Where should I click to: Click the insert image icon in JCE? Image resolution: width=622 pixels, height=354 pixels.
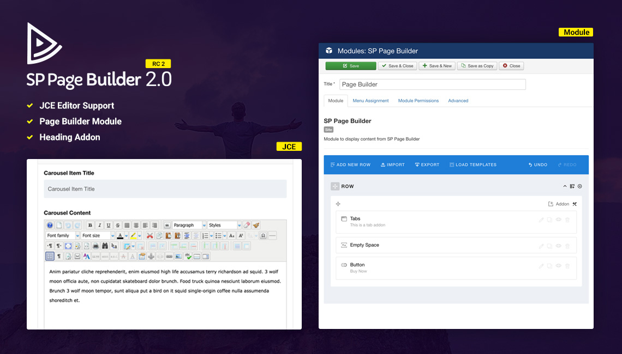pos(178,257)
